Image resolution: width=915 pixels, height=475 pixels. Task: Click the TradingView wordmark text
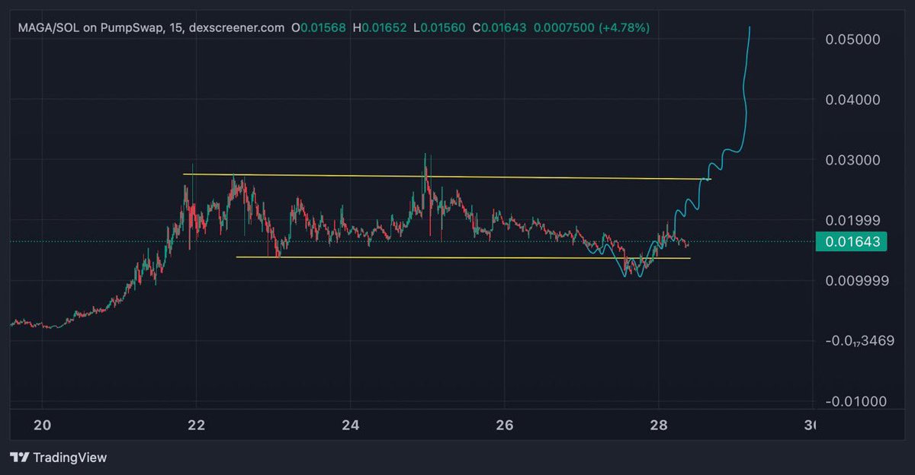click(70, 457)
